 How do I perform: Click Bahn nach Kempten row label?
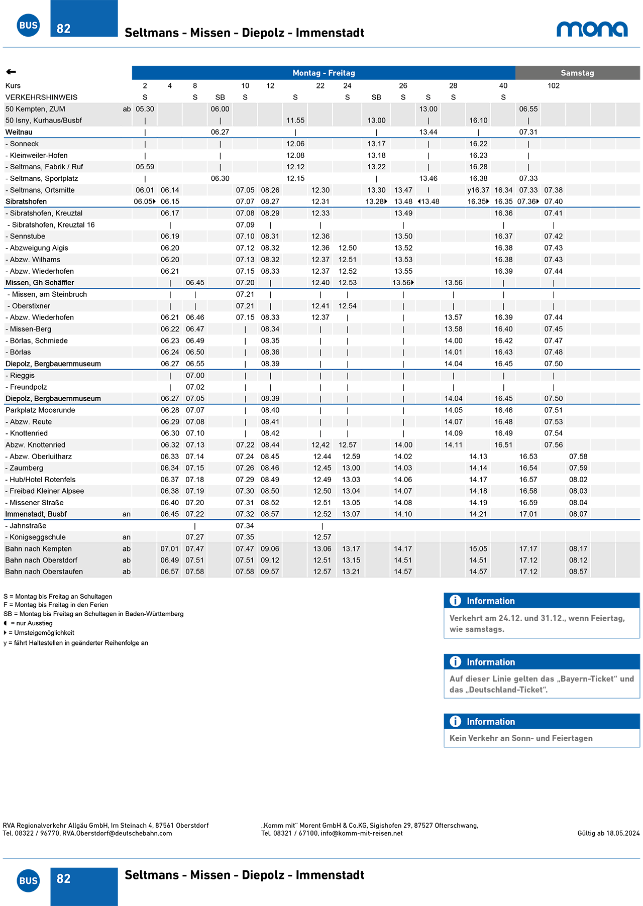(x=38, y=549)
